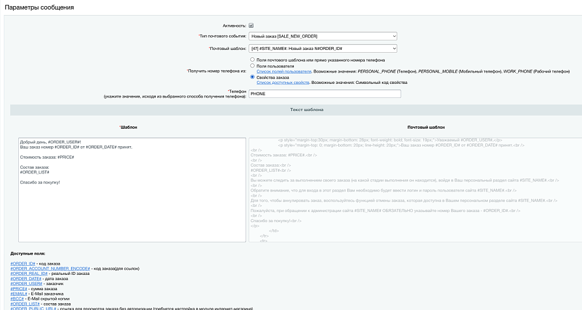The image size is (582, 310).
Task: Insert the #ORDER_DATE# field link
Action: coord(26,279)
